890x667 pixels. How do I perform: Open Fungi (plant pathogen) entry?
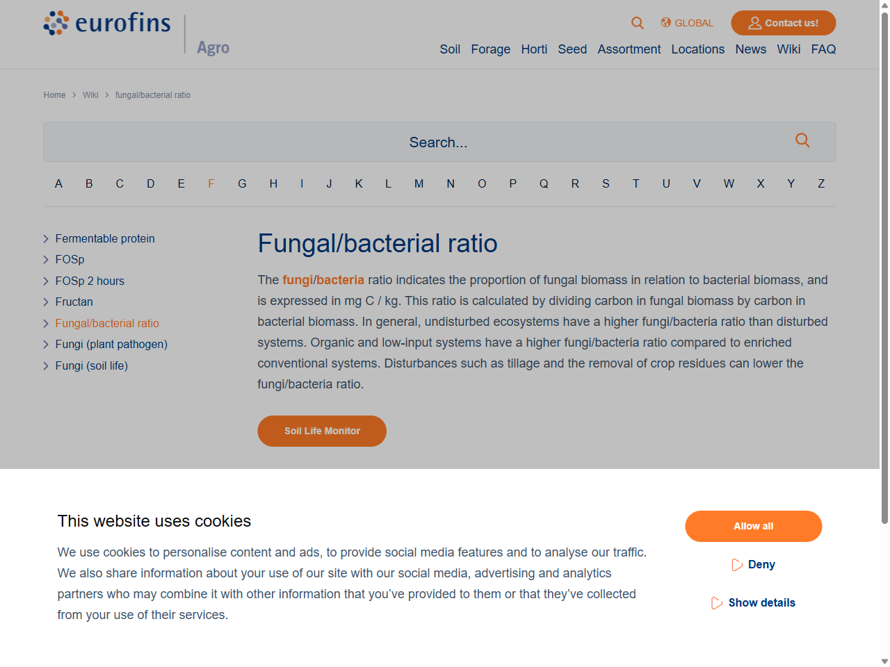111,345
